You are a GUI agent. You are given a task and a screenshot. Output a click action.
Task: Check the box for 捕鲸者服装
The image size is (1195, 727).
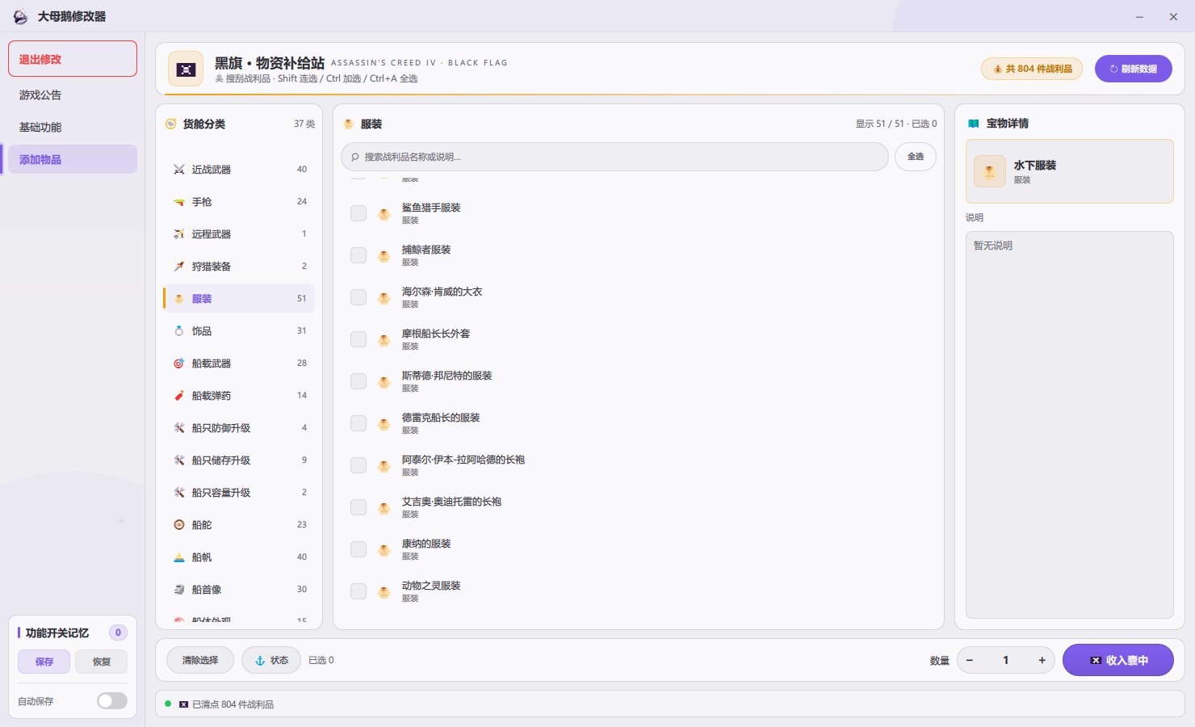click(x=358, y=255)
